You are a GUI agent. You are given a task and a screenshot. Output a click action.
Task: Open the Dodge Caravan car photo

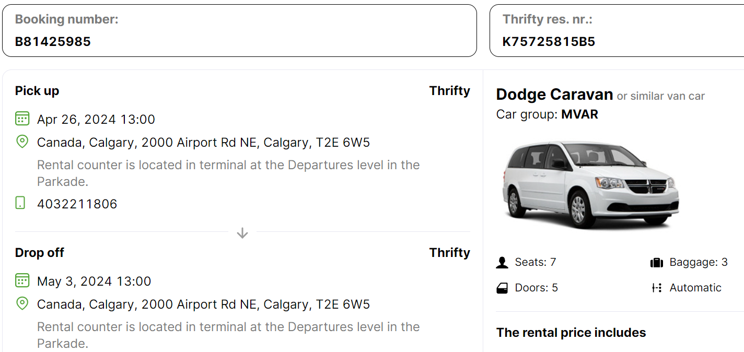[590, 185]
